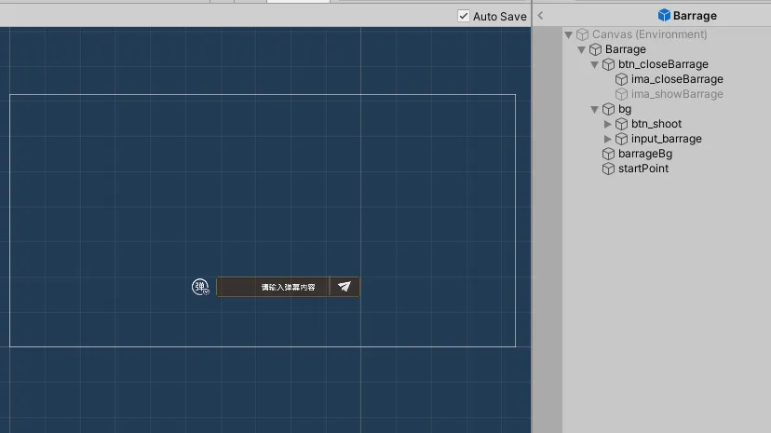This screenshot has height=433, width=771.
Task: Collapse the Canvas (Environment) node
Action: [568, 34]
